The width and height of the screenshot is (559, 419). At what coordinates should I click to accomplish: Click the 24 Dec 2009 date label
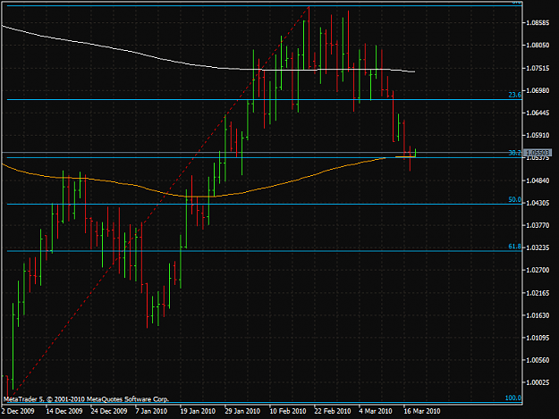coord(109,411)
